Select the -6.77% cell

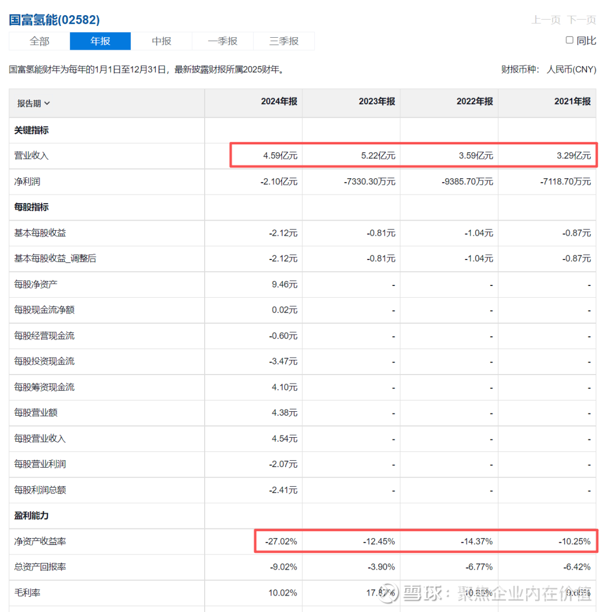479,567
